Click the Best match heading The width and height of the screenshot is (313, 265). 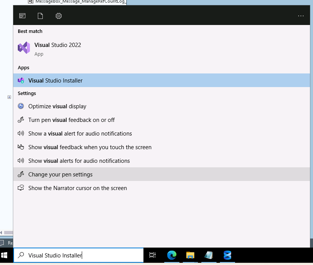[30, 31]
